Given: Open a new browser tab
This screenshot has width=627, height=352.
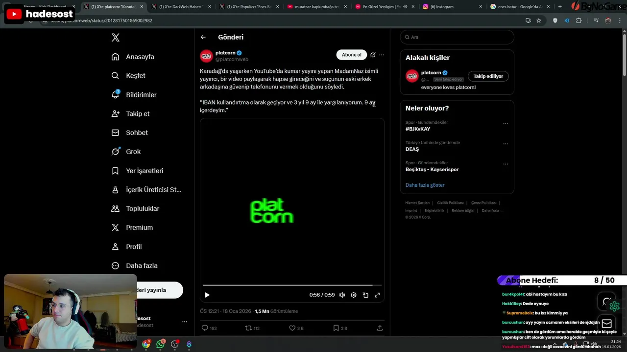Looking at the screenshot, I should [x=560, y=7].
